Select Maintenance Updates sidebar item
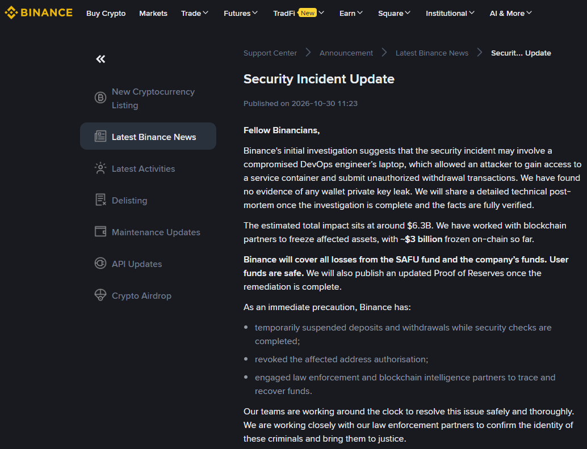 [148, 232]
